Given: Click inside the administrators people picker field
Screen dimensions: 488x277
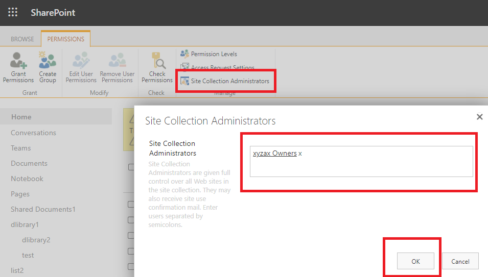Looking at the screenshot, I should [361, 162].
